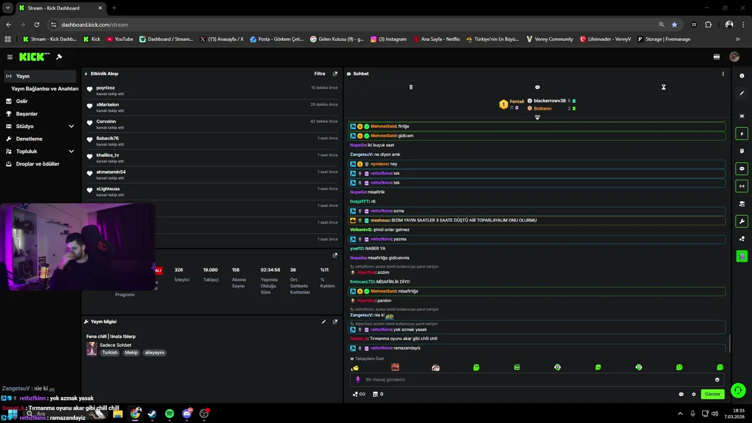Click xMarkelon in activity feed
Viewport: 752px width, 423px height.
tap(108, 105)
